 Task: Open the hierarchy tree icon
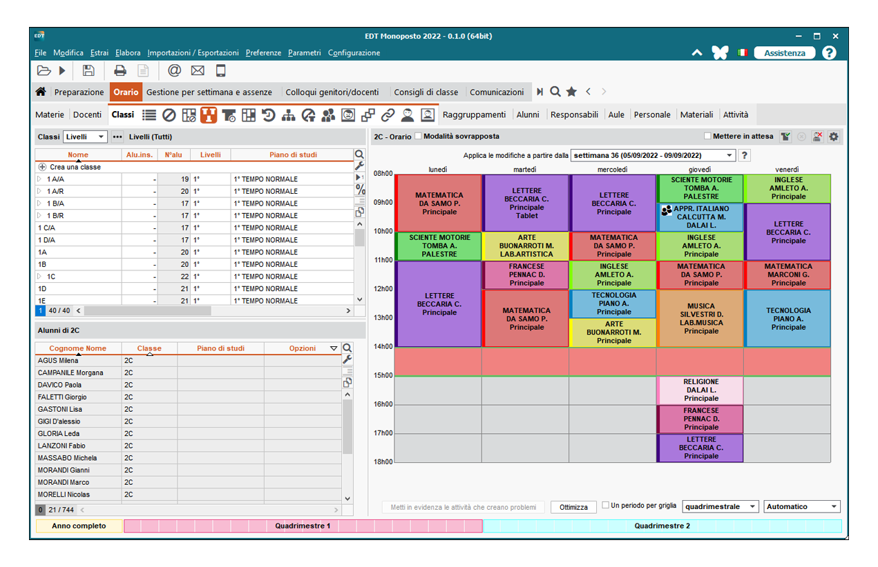289,115
